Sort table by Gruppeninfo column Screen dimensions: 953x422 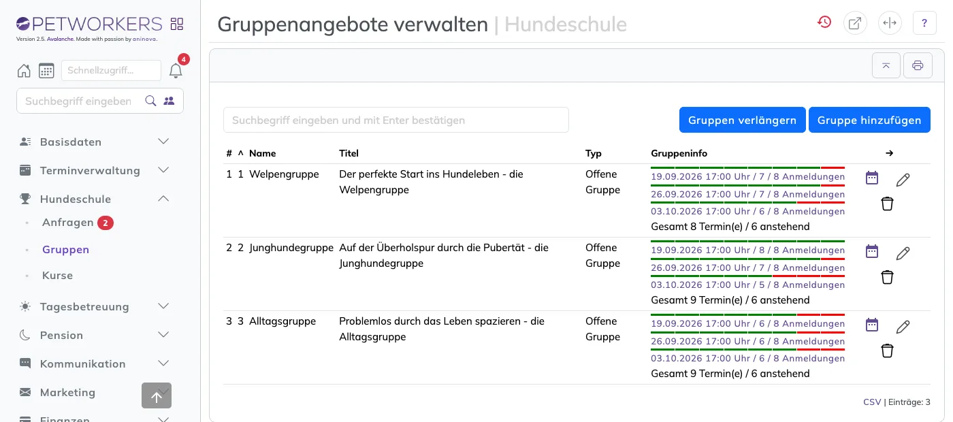679,153
